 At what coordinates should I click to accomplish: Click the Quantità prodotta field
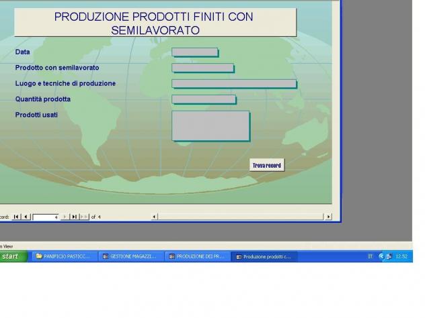click(x=204, y=99)
